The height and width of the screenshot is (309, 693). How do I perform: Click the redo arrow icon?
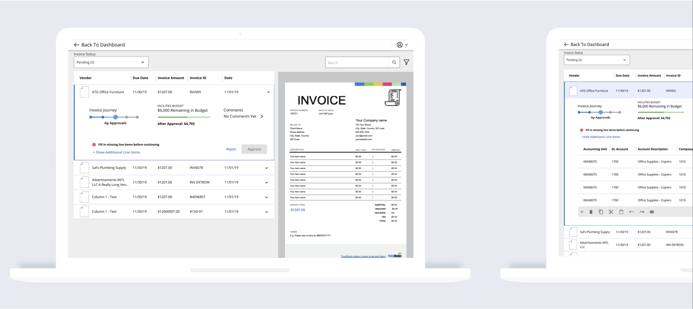642,212
